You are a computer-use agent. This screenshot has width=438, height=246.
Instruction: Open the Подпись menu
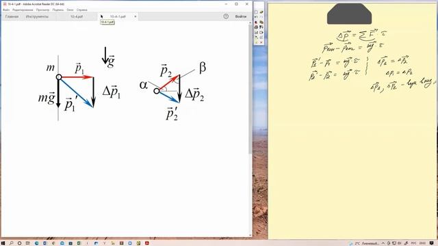pos(57,10)
